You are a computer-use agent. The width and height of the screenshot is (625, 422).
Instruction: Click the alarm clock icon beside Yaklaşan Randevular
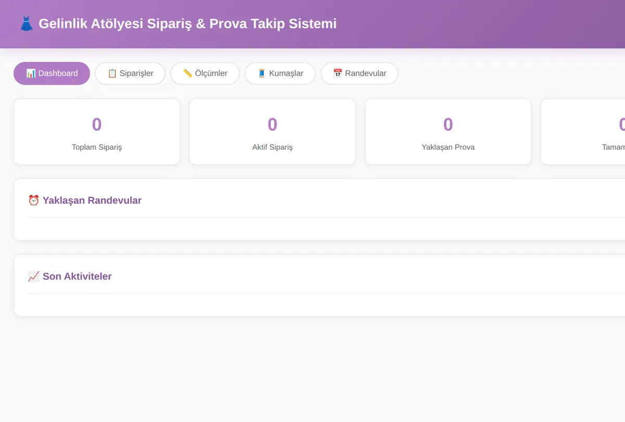click(33, 200)
